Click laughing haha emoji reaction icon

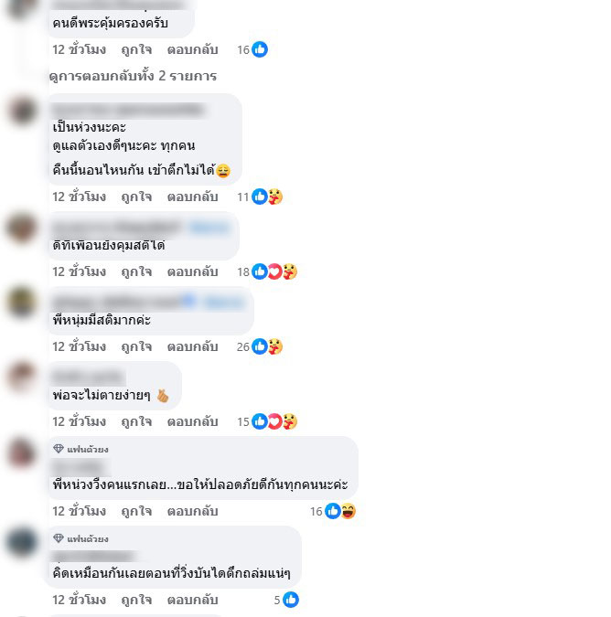pyautogui.click(x=348, y=511)
